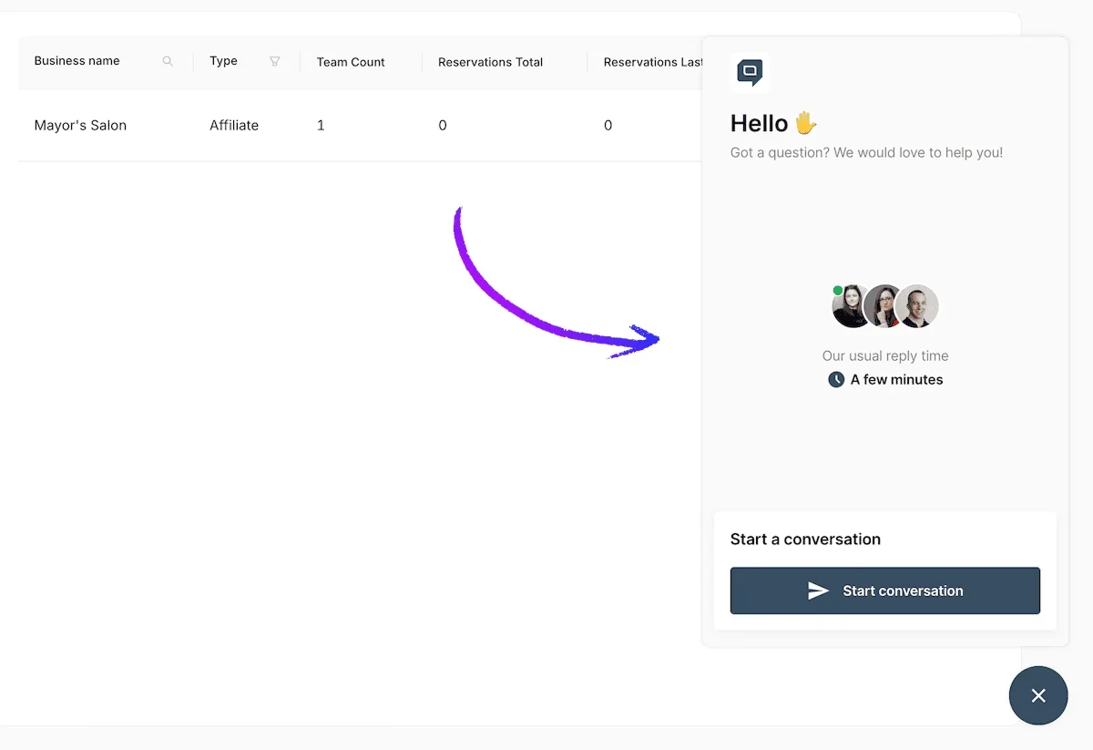Click the chat widget logo icon

pos(750,73)
